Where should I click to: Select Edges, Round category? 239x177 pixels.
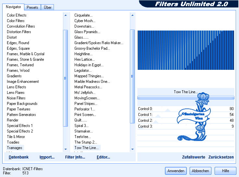tap(18, 43)
